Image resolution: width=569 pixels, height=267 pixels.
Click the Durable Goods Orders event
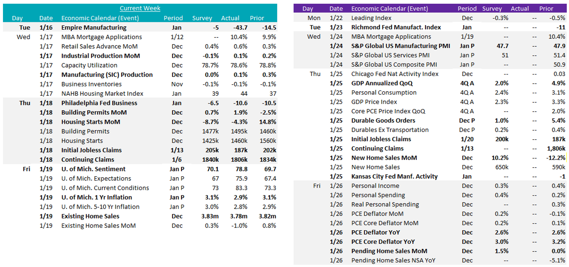[383, 121]
